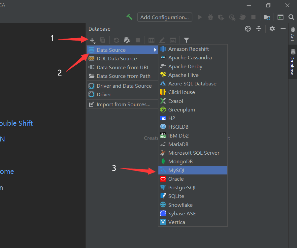
Task: Open the Add Configuration dropdown button
Action: point(165,17)
